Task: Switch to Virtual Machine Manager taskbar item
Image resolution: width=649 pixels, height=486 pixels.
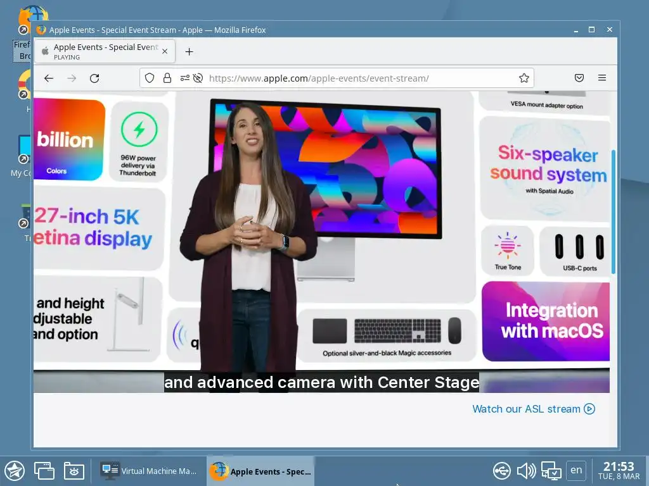Action: click(x=150, y=471)
